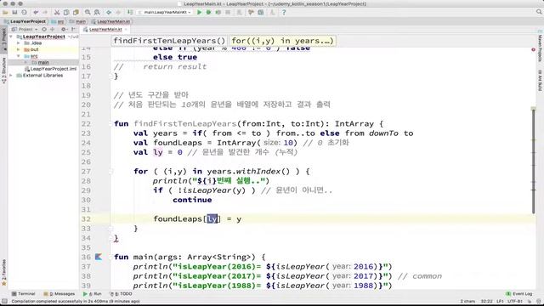Click the tool window toggle at bottom-left corner
Screen dimensions: 544x306
(x=3, y=301)
